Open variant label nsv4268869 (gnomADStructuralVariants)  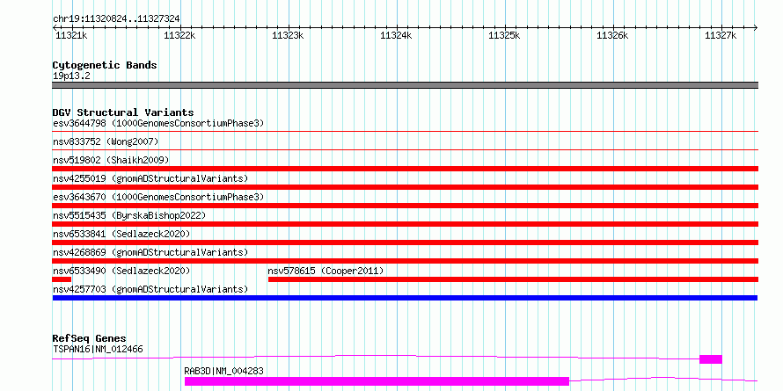click(x=150, y=252)
